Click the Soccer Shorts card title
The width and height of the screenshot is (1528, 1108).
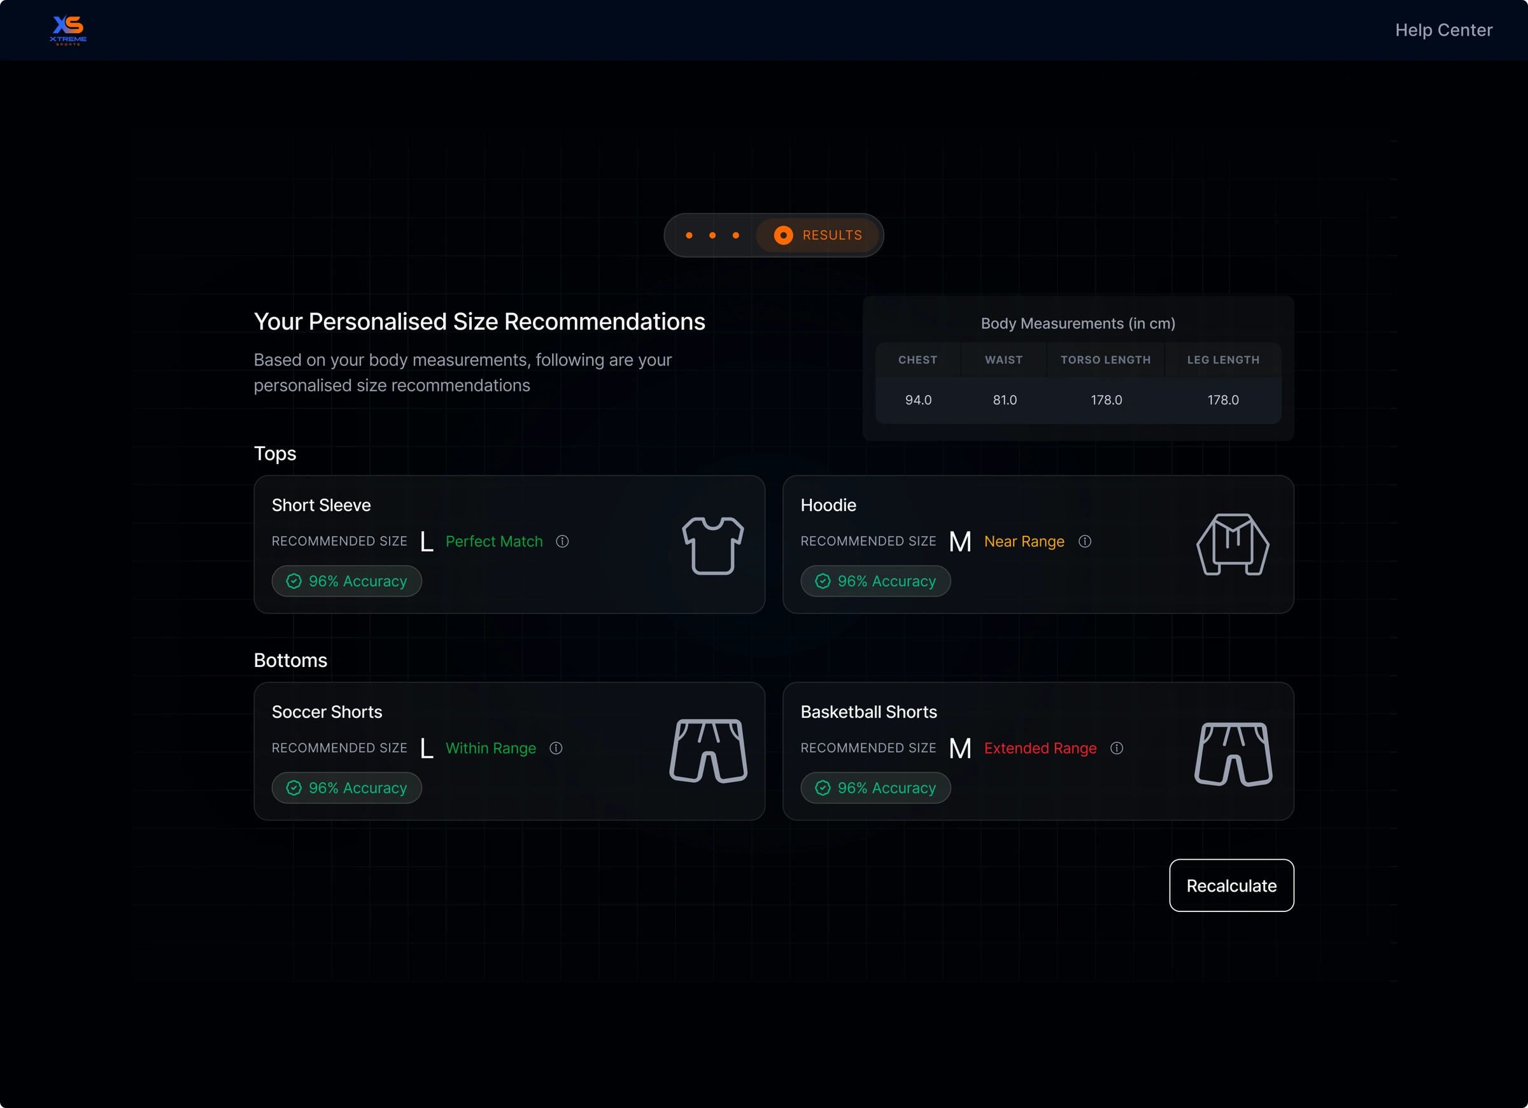pos(327,712)
